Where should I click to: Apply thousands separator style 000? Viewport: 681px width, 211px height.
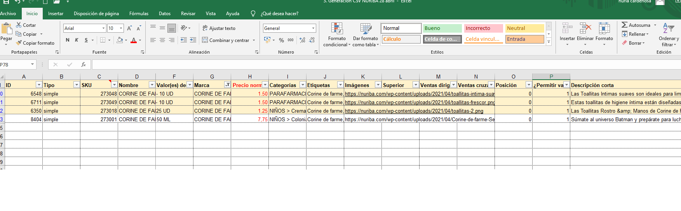(291, 40)
